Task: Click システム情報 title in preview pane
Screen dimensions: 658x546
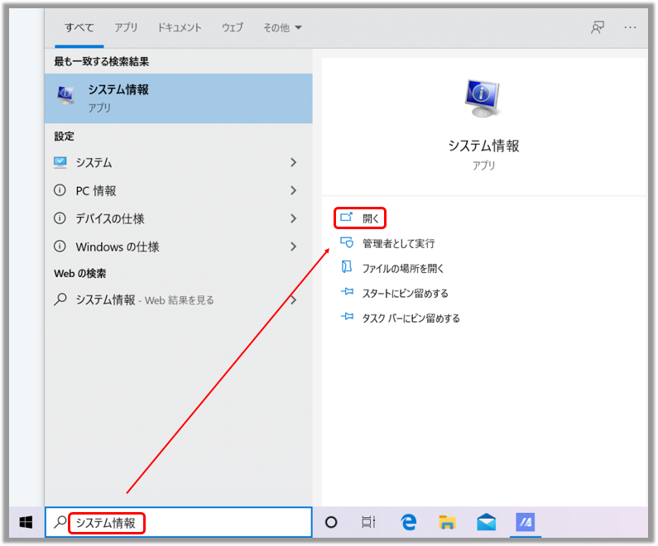Action: click(483, 146)
